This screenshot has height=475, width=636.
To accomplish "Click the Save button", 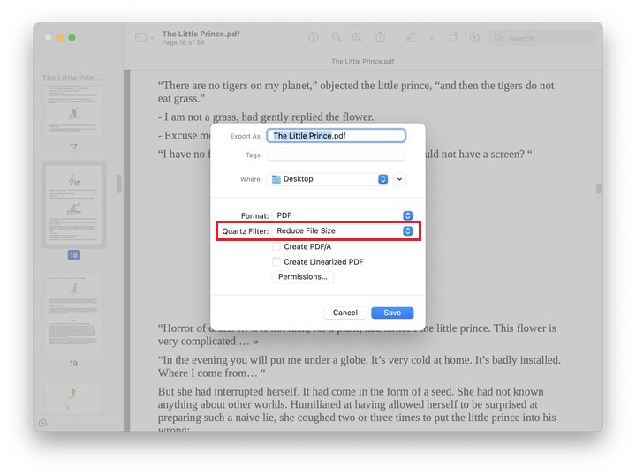I will tap(392, 313).
